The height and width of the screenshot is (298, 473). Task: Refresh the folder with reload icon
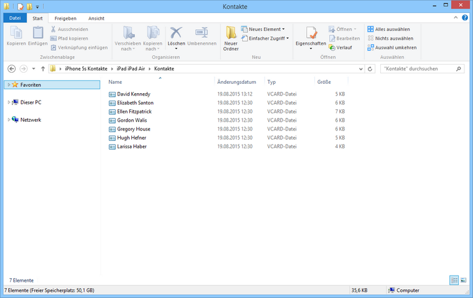tap(370, 68)
